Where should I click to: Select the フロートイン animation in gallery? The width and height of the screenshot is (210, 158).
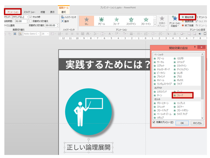[146, 21]
